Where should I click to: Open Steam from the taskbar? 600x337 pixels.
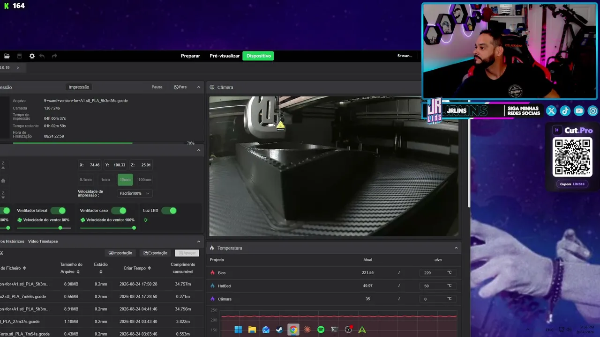(x=279, y=330)
